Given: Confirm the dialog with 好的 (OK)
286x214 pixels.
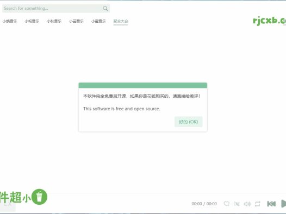Looking at the screenshot, I should click(x=189, y=122).
